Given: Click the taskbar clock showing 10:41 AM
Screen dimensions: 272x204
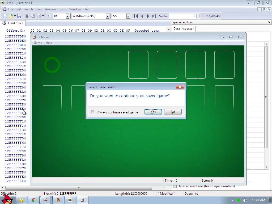Looking at the screenshot, I should click(258, 200).
